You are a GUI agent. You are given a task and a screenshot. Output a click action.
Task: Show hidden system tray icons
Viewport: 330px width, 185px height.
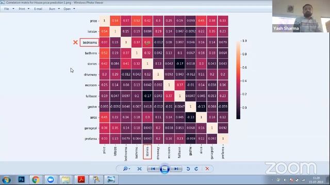[272, 180]
